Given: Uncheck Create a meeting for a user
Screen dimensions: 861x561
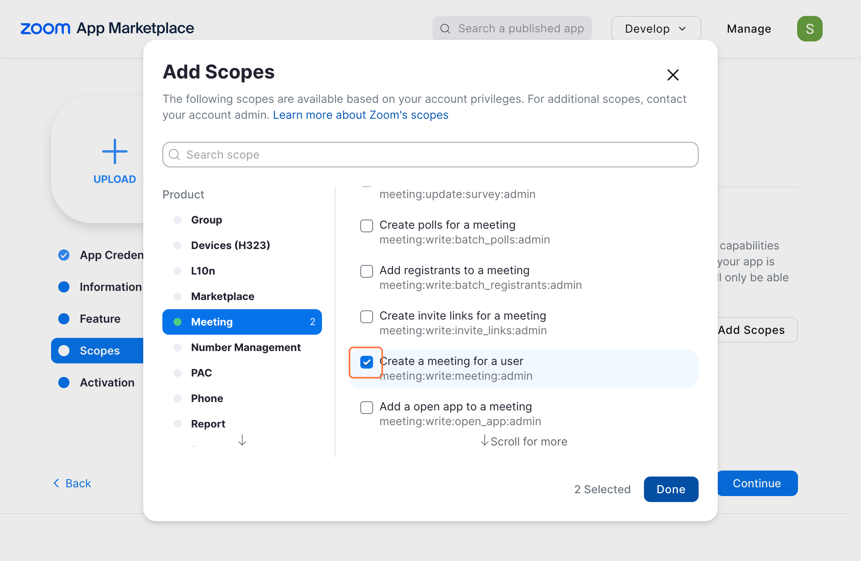Looking at the screenshot, I should [367, 362].
